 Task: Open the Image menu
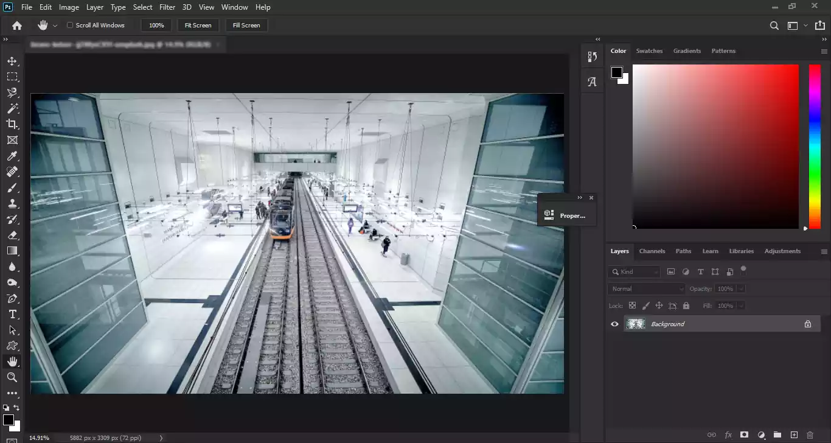69,7
